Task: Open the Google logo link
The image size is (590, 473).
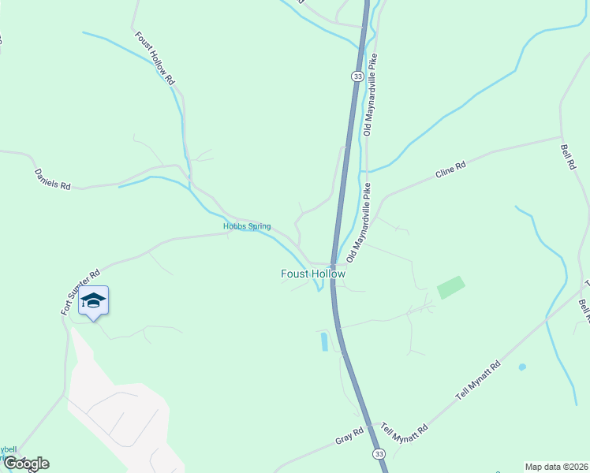Action: click(26, 464)
